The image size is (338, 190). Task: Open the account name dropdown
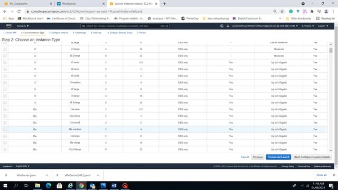tap(265, 26)
